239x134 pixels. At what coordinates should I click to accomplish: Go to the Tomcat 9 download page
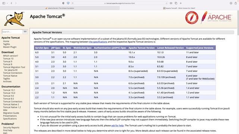tap(7, 61)
